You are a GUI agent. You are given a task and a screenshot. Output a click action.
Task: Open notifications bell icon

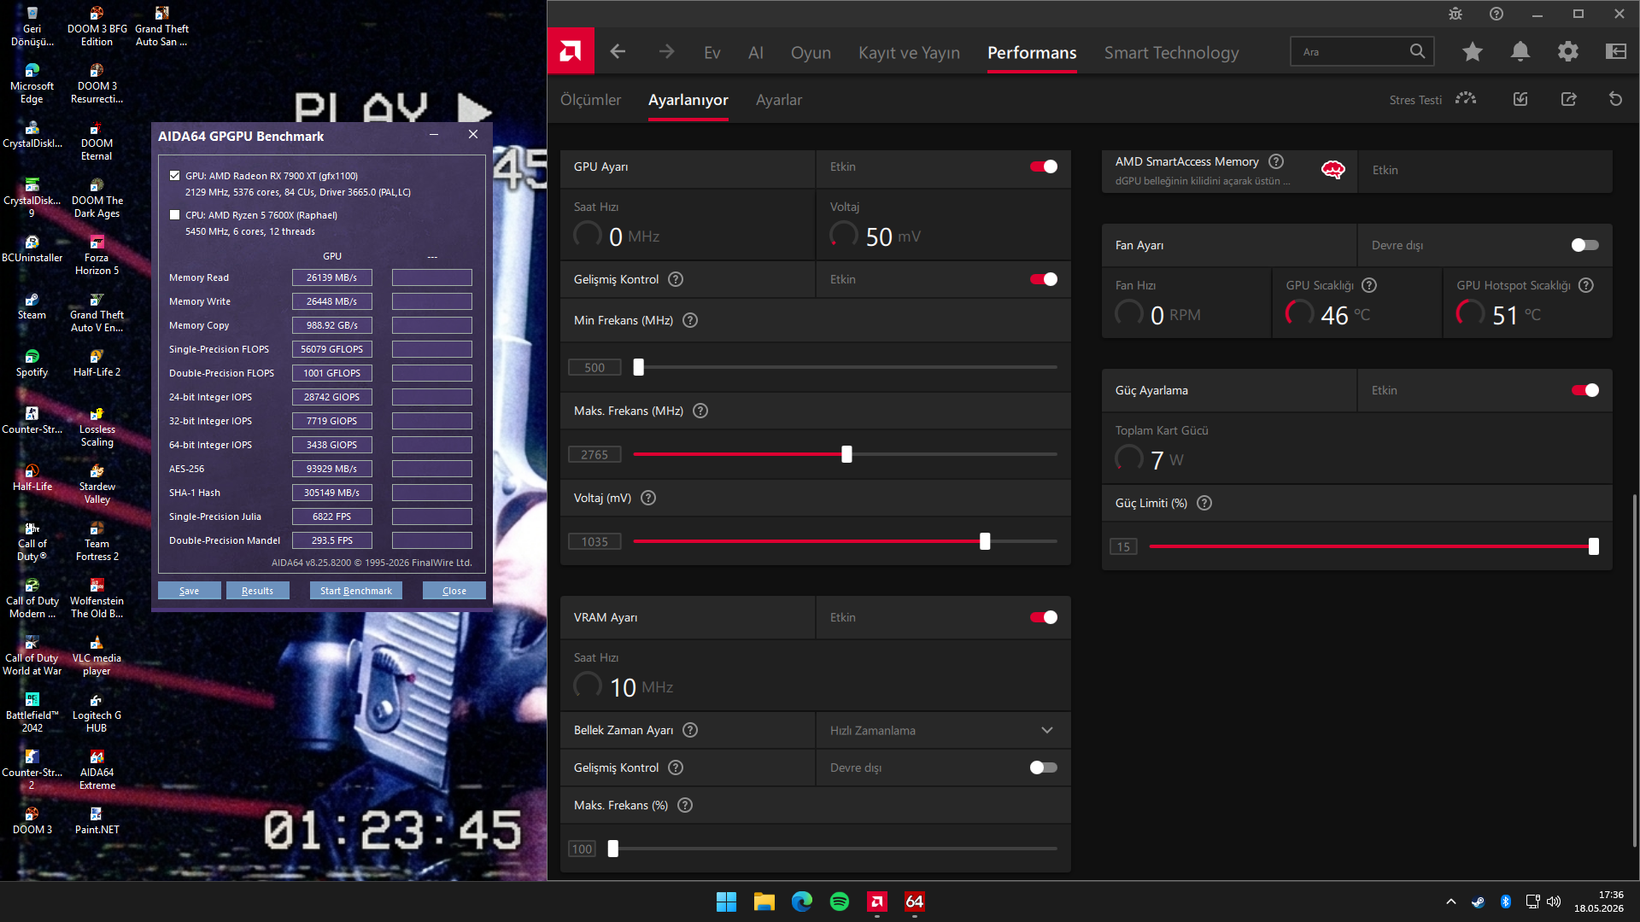(x=1520, y=52)
